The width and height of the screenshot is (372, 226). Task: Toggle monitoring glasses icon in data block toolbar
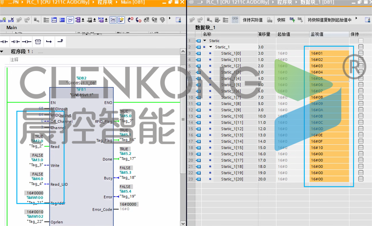click(235, 20)
